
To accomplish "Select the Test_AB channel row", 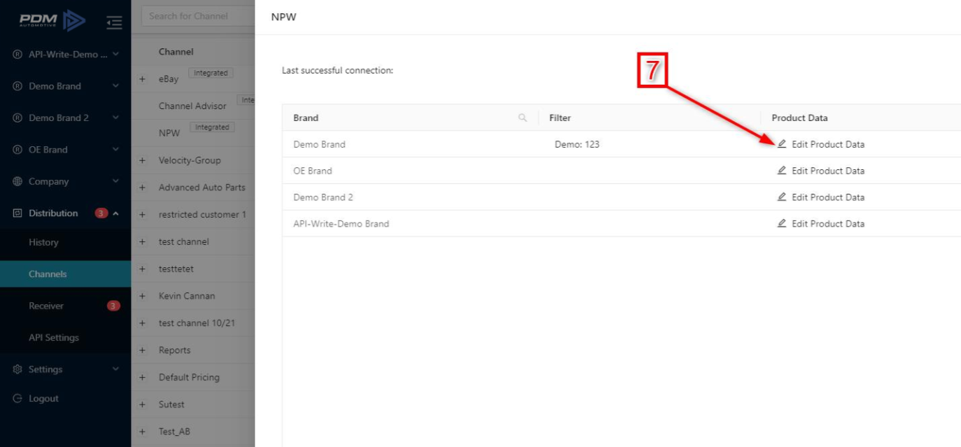I will pyautogui.click(x=193, y=432).
